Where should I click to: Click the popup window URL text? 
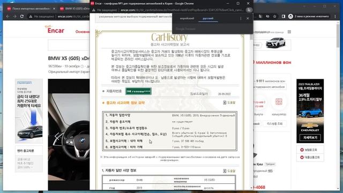point(182,10)
